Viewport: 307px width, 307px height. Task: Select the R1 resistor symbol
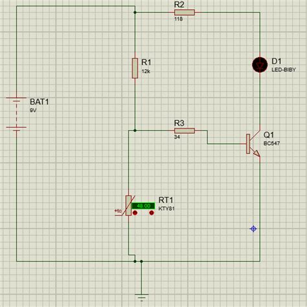coord(135,68)
